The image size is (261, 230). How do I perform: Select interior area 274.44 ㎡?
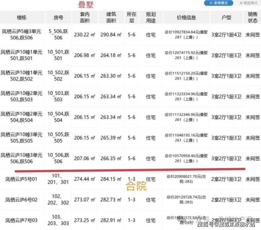[85, 179]
